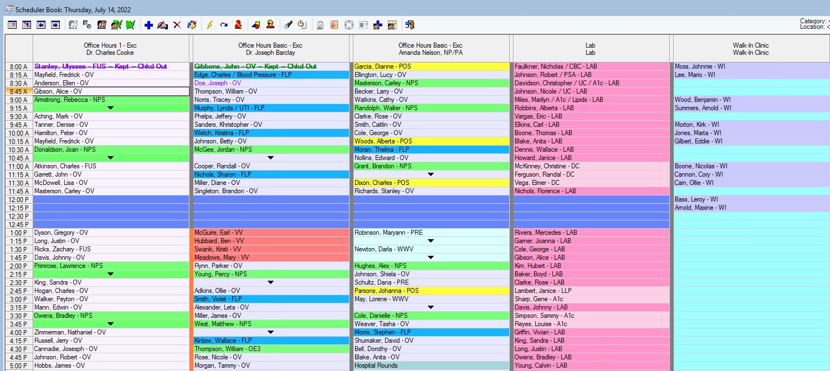Search for open time slot with flashlight icon

point(287,24)
